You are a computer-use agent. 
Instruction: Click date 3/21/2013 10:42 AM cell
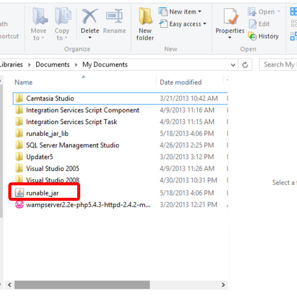pyautogui.click(x=189, y=99)
